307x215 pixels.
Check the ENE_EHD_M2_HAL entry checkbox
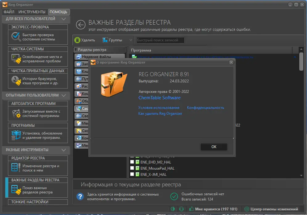coord(133,162)
